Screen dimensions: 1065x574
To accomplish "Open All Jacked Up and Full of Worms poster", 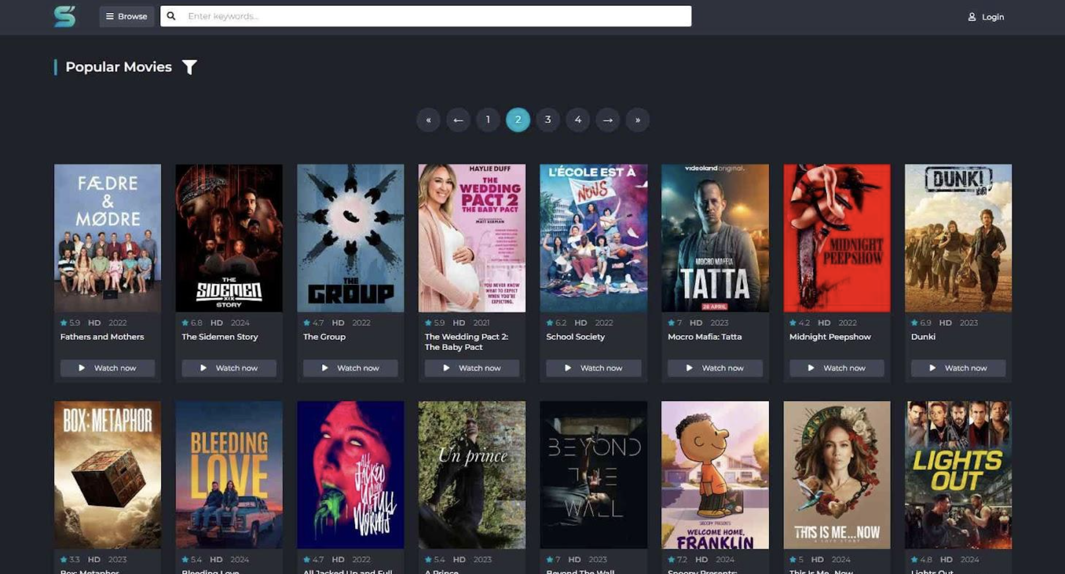I will pyautogui.click(x=350, y=475).
